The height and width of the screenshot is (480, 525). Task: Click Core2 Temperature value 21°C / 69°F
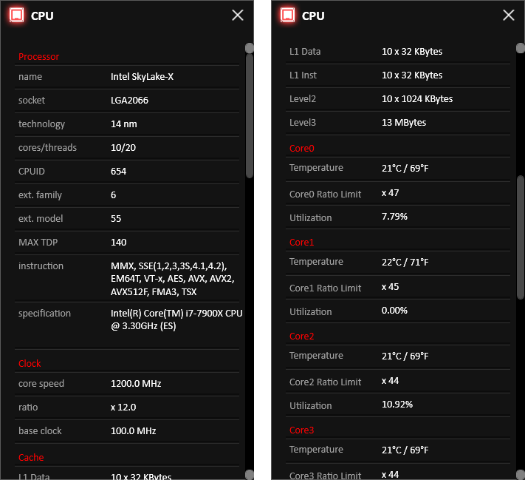tap(405, 356)
